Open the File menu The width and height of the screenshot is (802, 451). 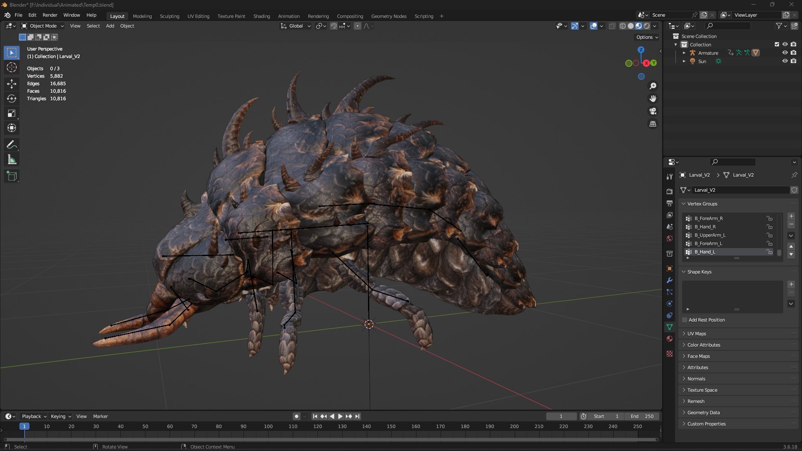point(18,15)
